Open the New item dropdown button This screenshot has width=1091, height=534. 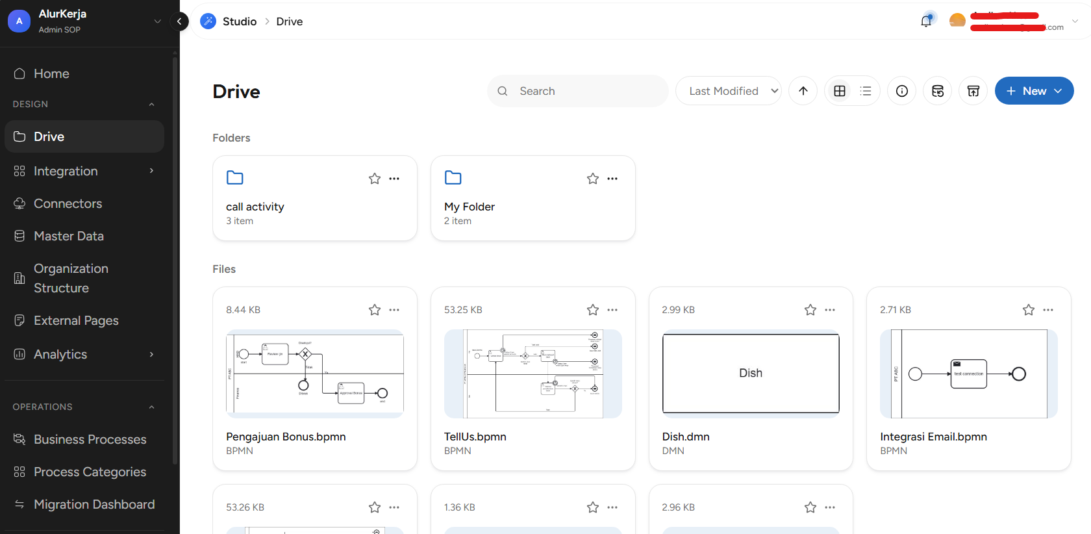click(x=1035, y=91)
